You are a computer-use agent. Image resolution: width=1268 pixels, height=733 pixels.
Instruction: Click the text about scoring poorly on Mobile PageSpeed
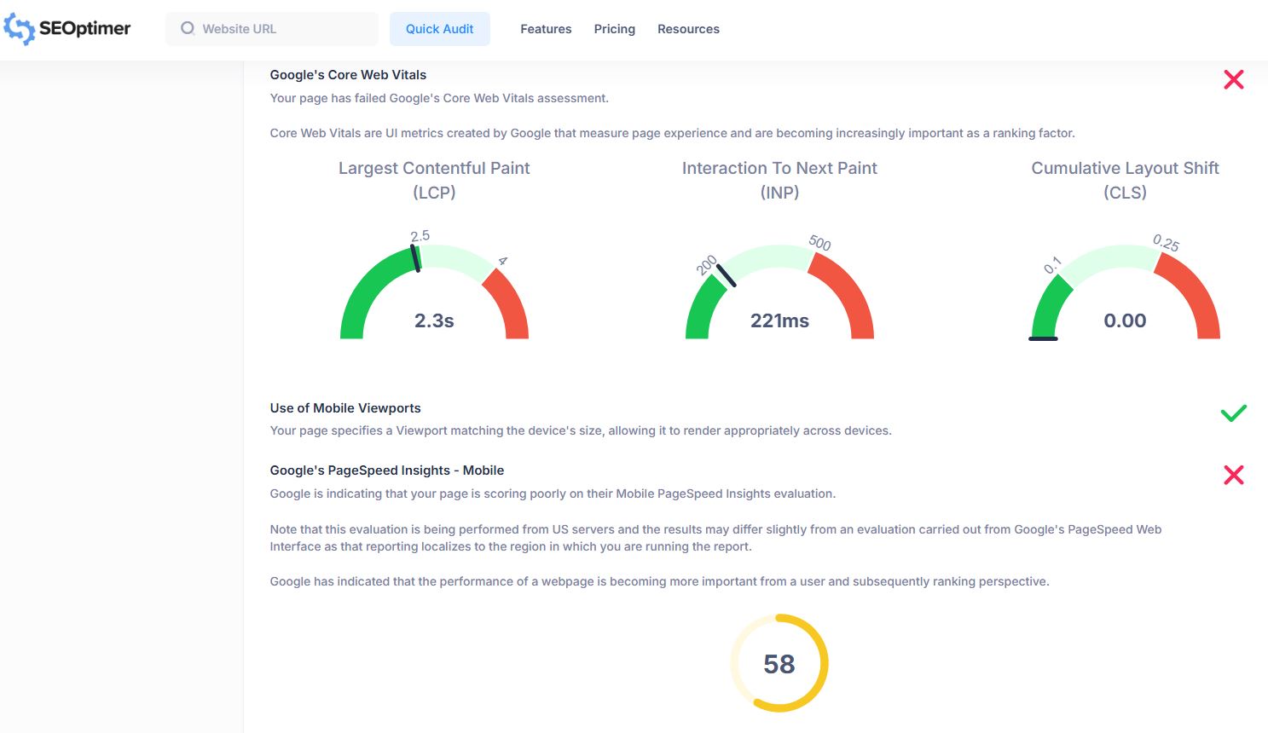(553, 493)
